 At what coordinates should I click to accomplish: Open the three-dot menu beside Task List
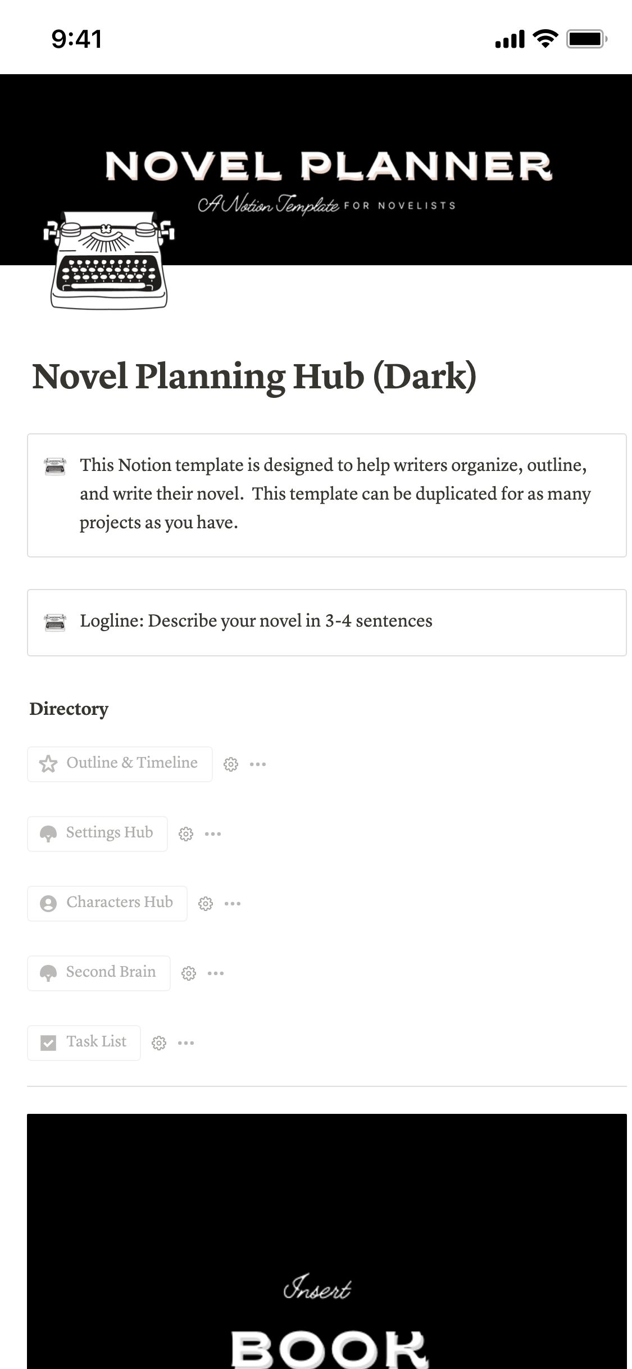(186, 1043)
